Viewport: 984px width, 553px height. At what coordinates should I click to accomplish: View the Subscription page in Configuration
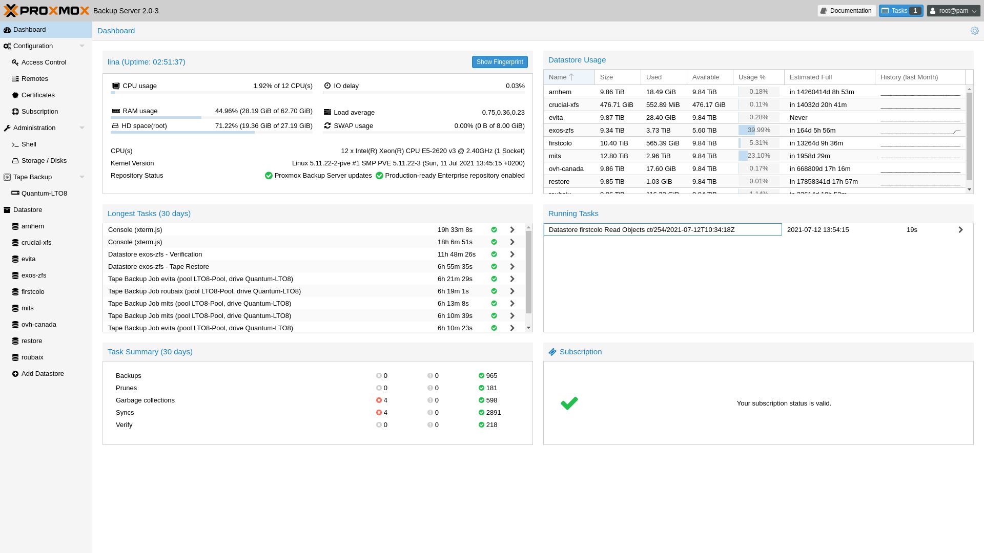pos(39,111)
